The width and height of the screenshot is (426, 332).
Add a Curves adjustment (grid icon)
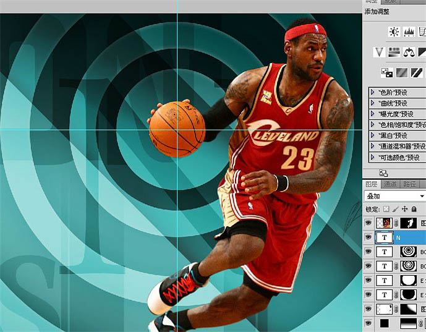coord(422,32)
